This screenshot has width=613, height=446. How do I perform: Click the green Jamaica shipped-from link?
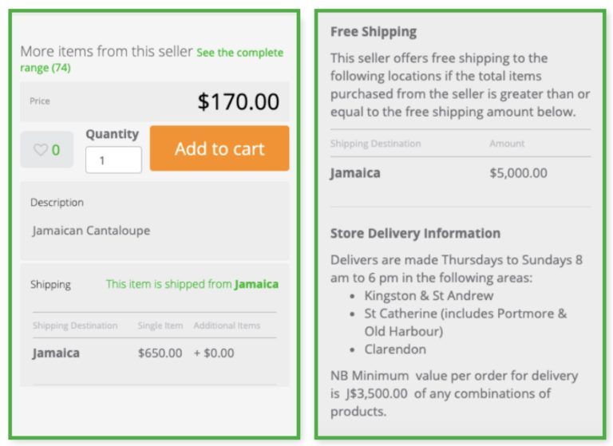click(256, 284)
